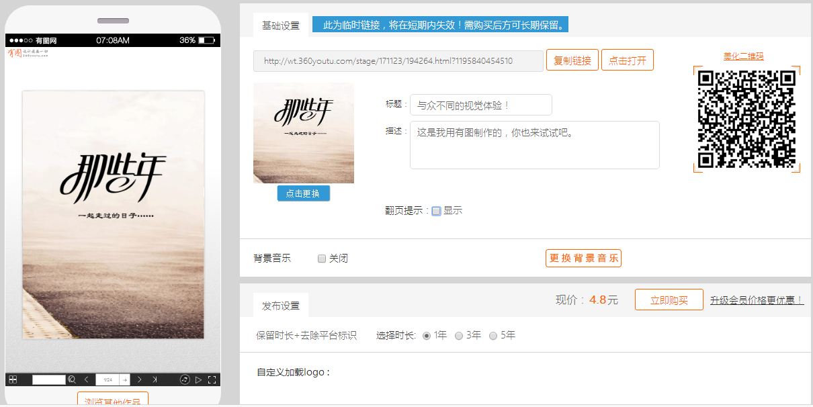Toggle the 翻页提示 显示 checkbox
This screenshot has width=813, height=407.
[x=436, y=211]
